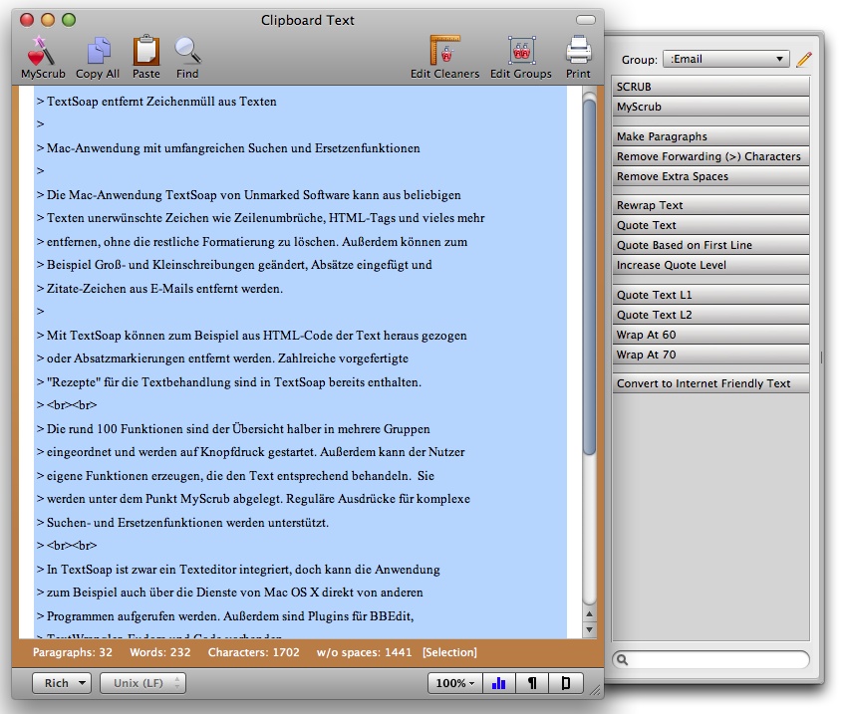Toggle the blue statistics bar chart button
Image resolution: width=849 pixels, height=714 pixels.
tap(499, 683)
